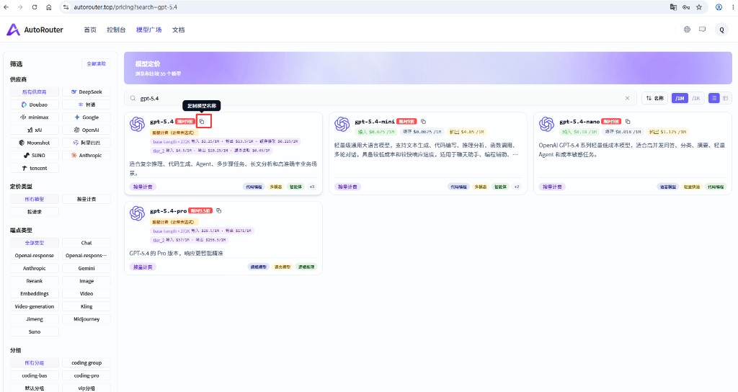This screenshot has width=738, height=392.
Task: Open the name sort dropdown
Action: pyautogui.click(x=654, y=98)
